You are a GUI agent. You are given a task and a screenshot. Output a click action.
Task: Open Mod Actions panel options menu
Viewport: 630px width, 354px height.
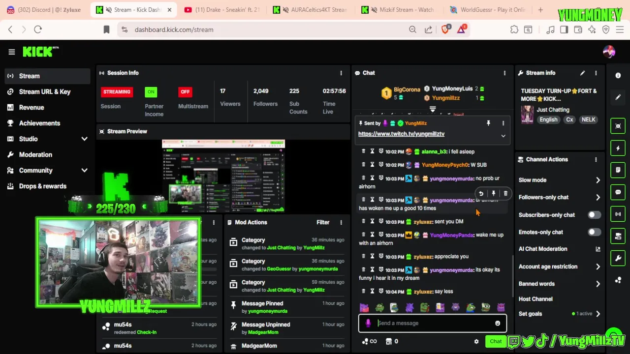click(x=341, y=222)
